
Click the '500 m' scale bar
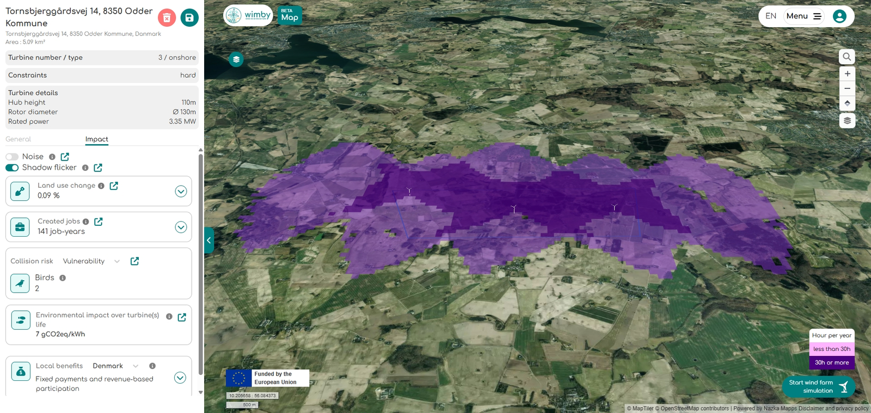242,405
